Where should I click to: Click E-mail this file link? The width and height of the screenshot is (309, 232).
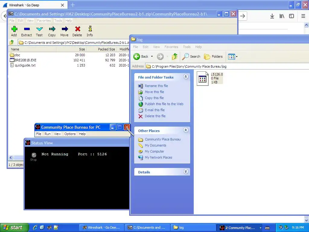click(x=154, y=110)
